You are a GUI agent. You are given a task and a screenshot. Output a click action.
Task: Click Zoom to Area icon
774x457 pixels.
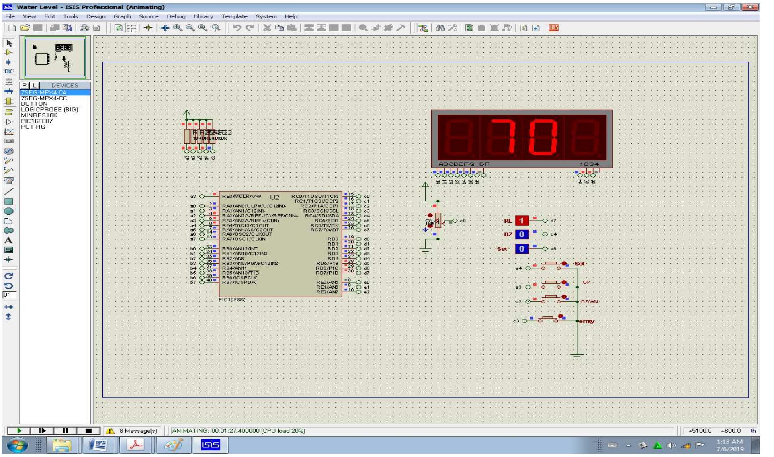tap(215, 28)
